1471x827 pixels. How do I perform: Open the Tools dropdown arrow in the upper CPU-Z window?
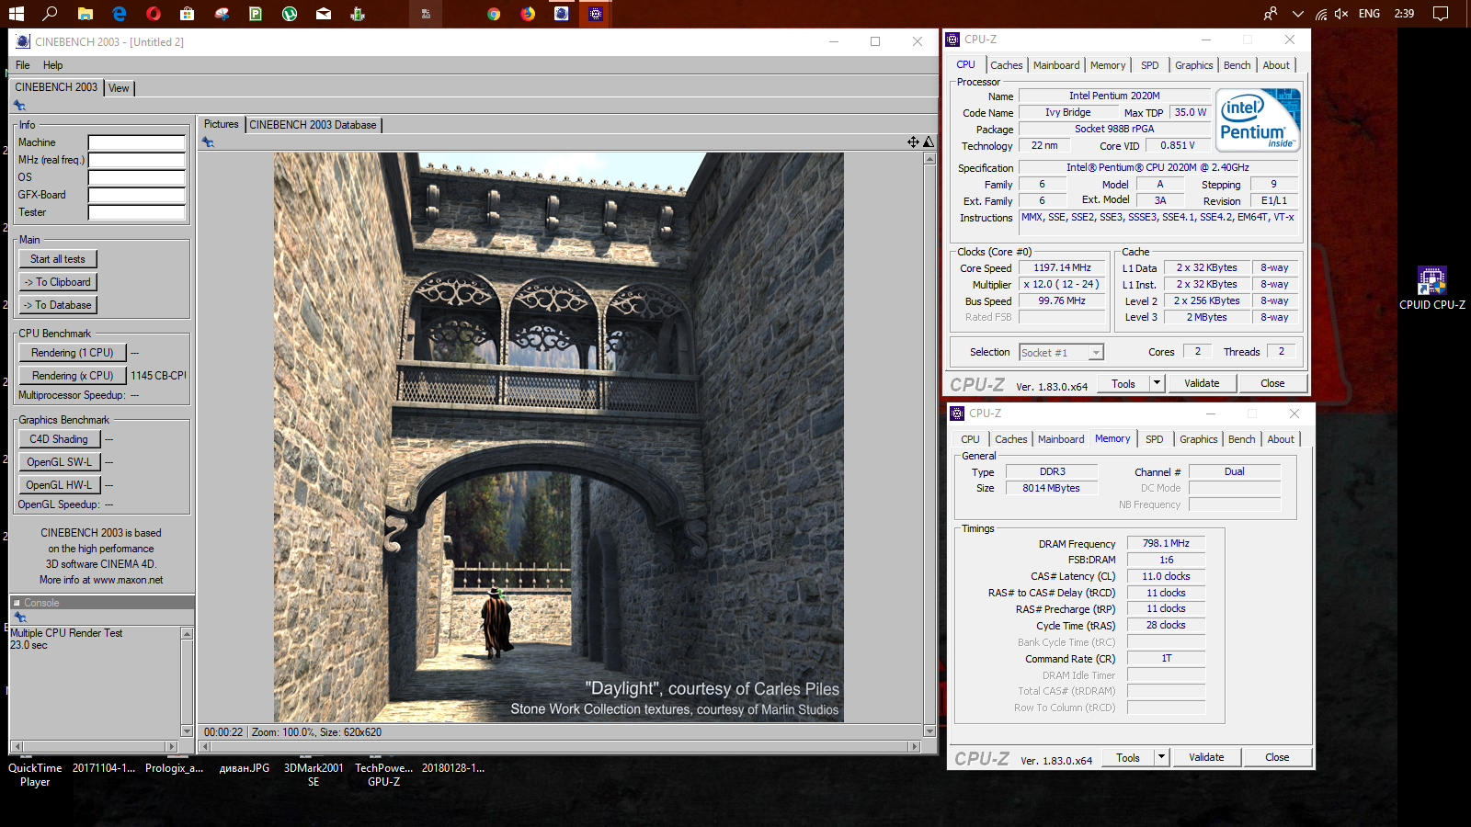coord(1157,383)
